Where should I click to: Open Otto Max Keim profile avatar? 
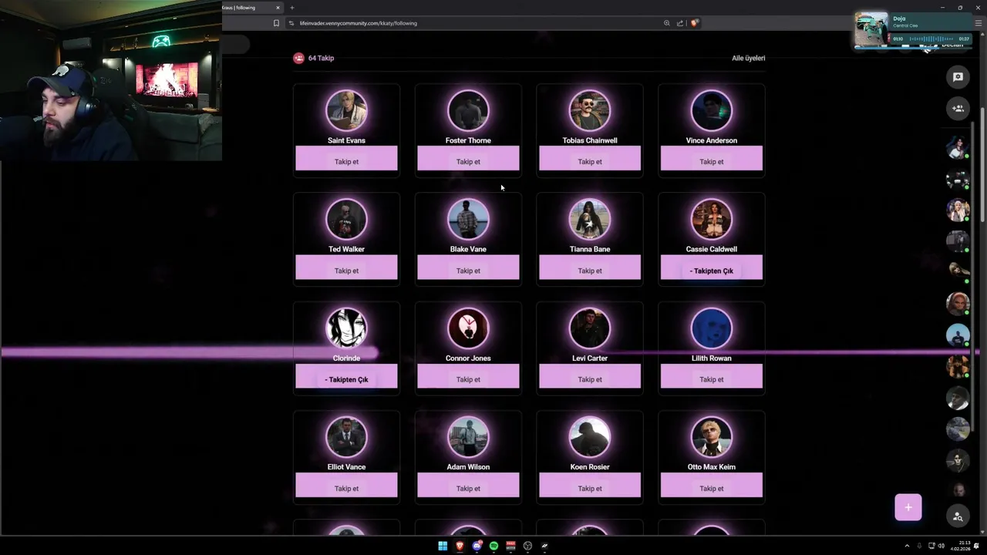tap(712, 437)
